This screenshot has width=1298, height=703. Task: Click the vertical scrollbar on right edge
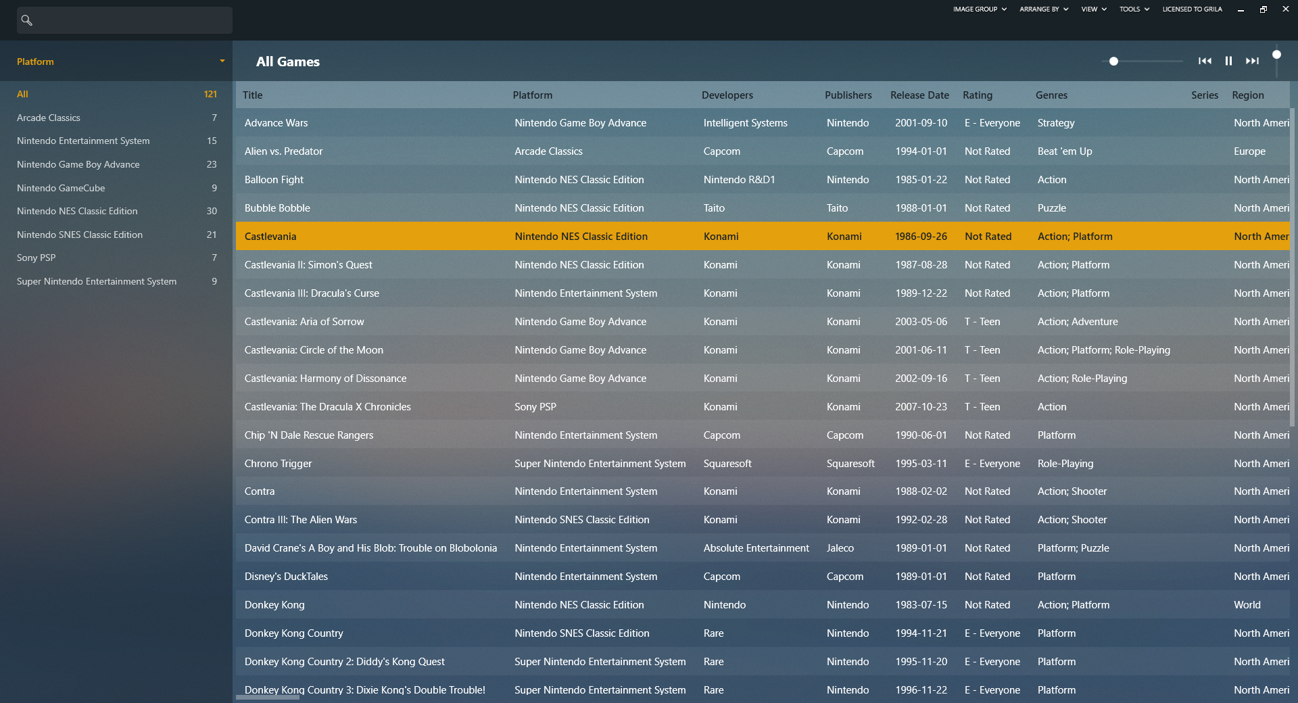click(1293, 267)
